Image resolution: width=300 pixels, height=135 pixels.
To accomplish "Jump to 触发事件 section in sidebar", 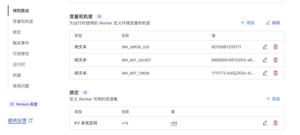I will pyautogui.click(x=21, y=43).
